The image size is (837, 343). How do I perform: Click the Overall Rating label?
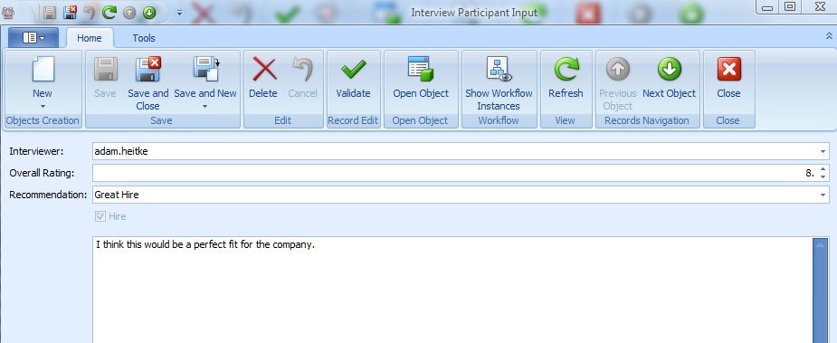click(42, 173)
